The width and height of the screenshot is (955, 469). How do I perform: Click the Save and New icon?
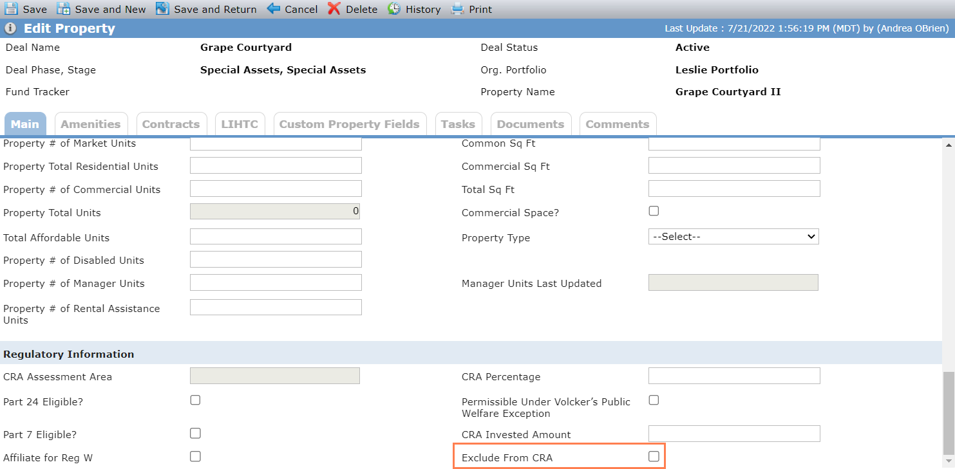63,9
